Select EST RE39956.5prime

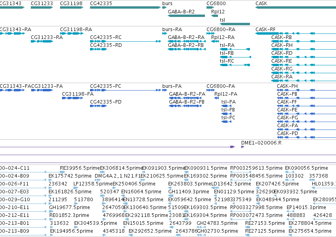[x=62, y=172]
